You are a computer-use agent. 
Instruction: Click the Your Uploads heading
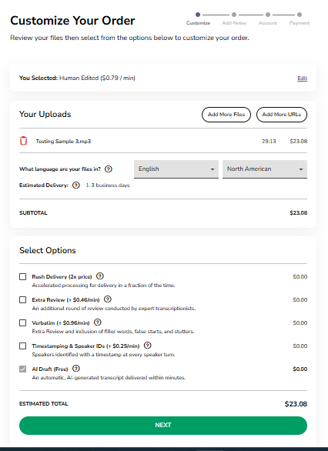45,114
